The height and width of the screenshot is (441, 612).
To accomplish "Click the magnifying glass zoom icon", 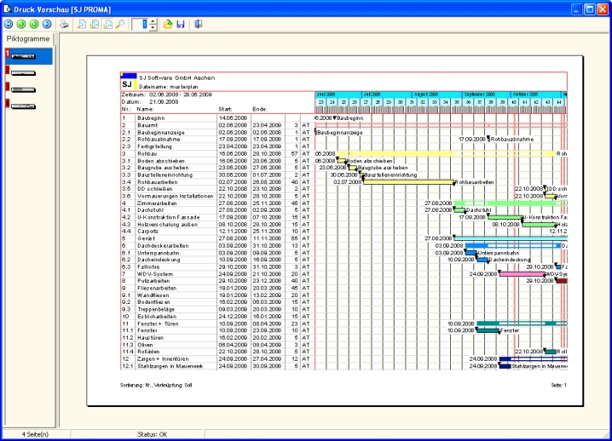I will click(119, 25).
